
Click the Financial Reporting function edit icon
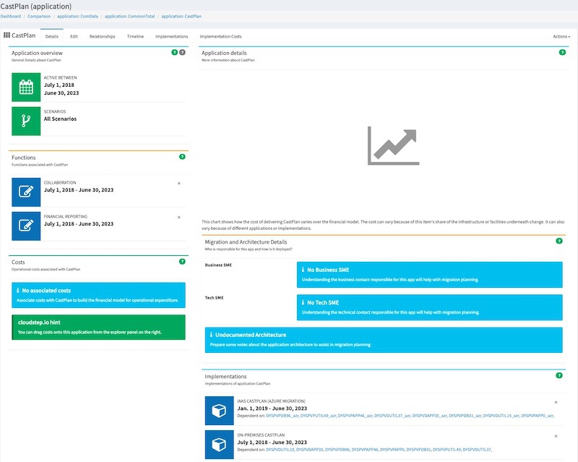point(26,226)
